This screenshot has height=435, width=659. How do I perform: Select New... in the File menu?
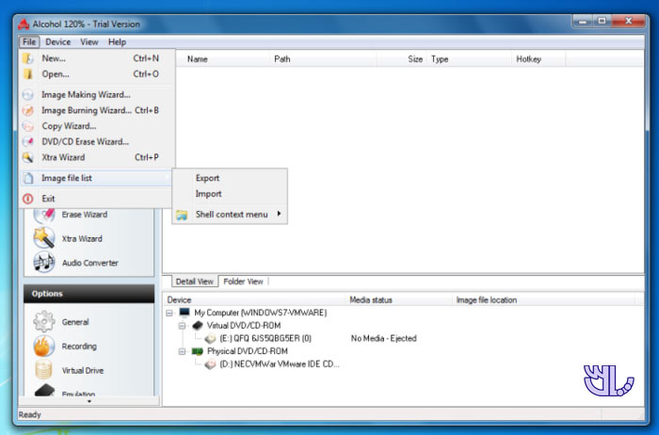click(98, 58)
